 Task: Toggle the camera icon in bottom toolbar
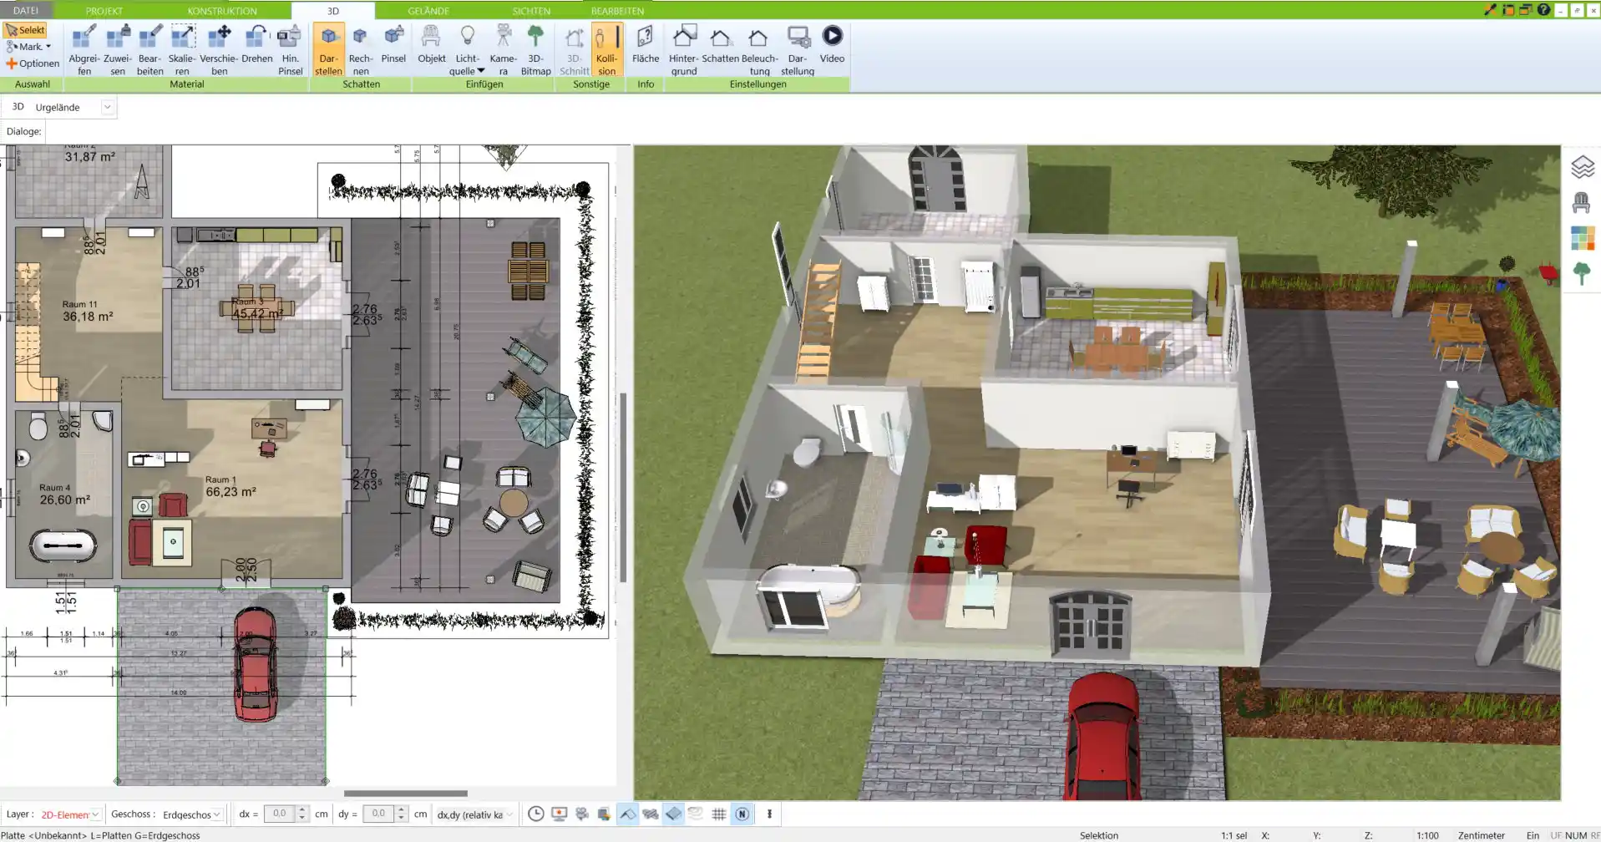(582, 814)
